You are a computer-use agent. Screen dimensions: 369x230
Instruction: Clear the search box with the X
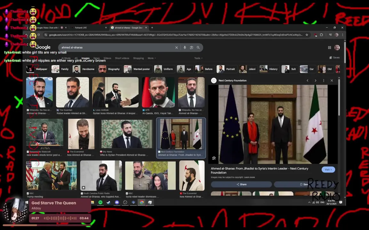pyautogui.click(x=177, y=48)
